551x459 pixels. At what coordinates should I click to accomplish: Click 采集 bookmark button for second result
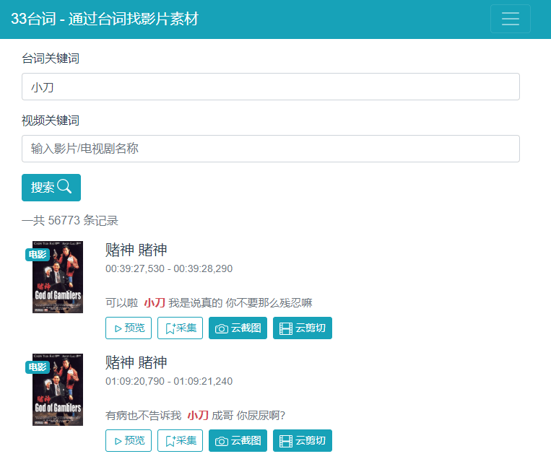click(x=180, y=441)
